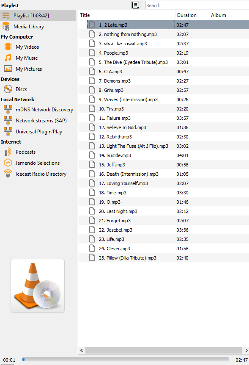Click duration 04:01 of Suicide.mp3
249x365 pixels.
(x=183, y=155)
